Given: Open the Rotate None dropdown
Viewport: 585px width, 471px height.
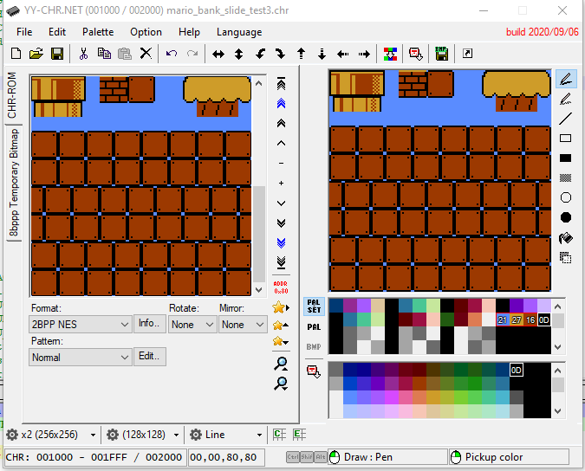Looking at the screenshot, I should pos(192,325).
